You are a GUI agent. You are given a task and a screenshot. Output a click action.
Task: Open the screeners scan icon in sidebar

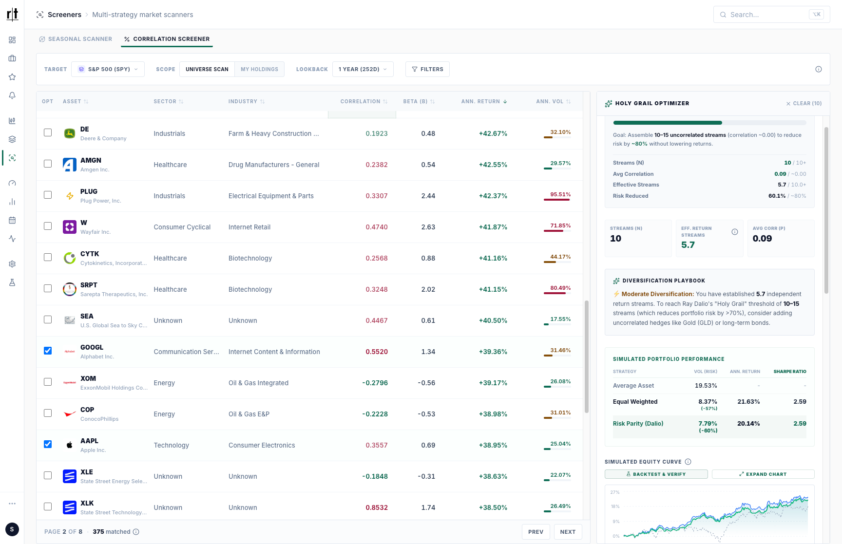pos(12,158)
